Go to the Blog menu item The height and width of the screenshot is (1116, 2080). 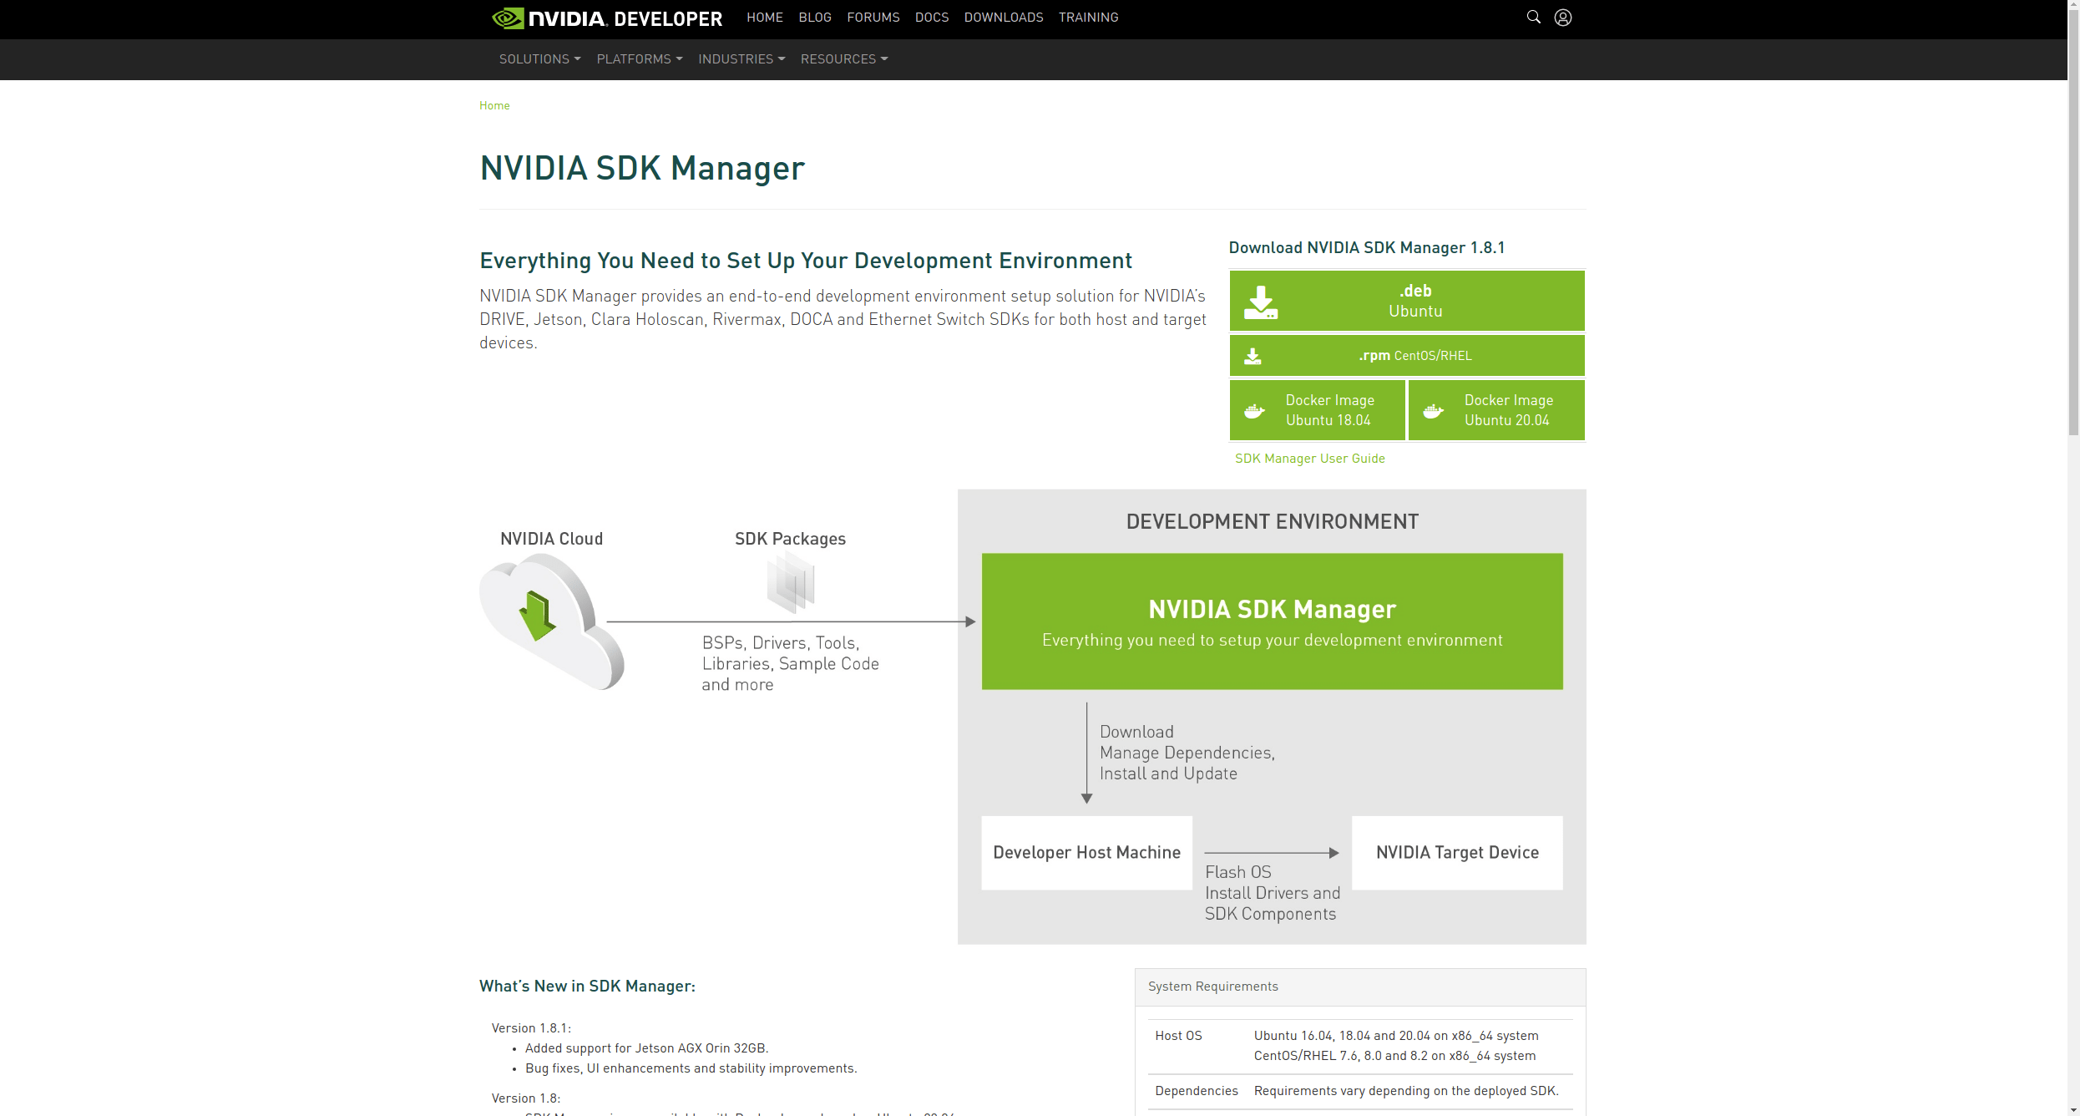(814, 18)
